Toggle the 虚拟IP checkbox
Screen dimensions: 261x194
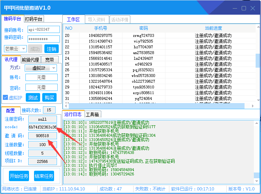[x=5, y=97]
